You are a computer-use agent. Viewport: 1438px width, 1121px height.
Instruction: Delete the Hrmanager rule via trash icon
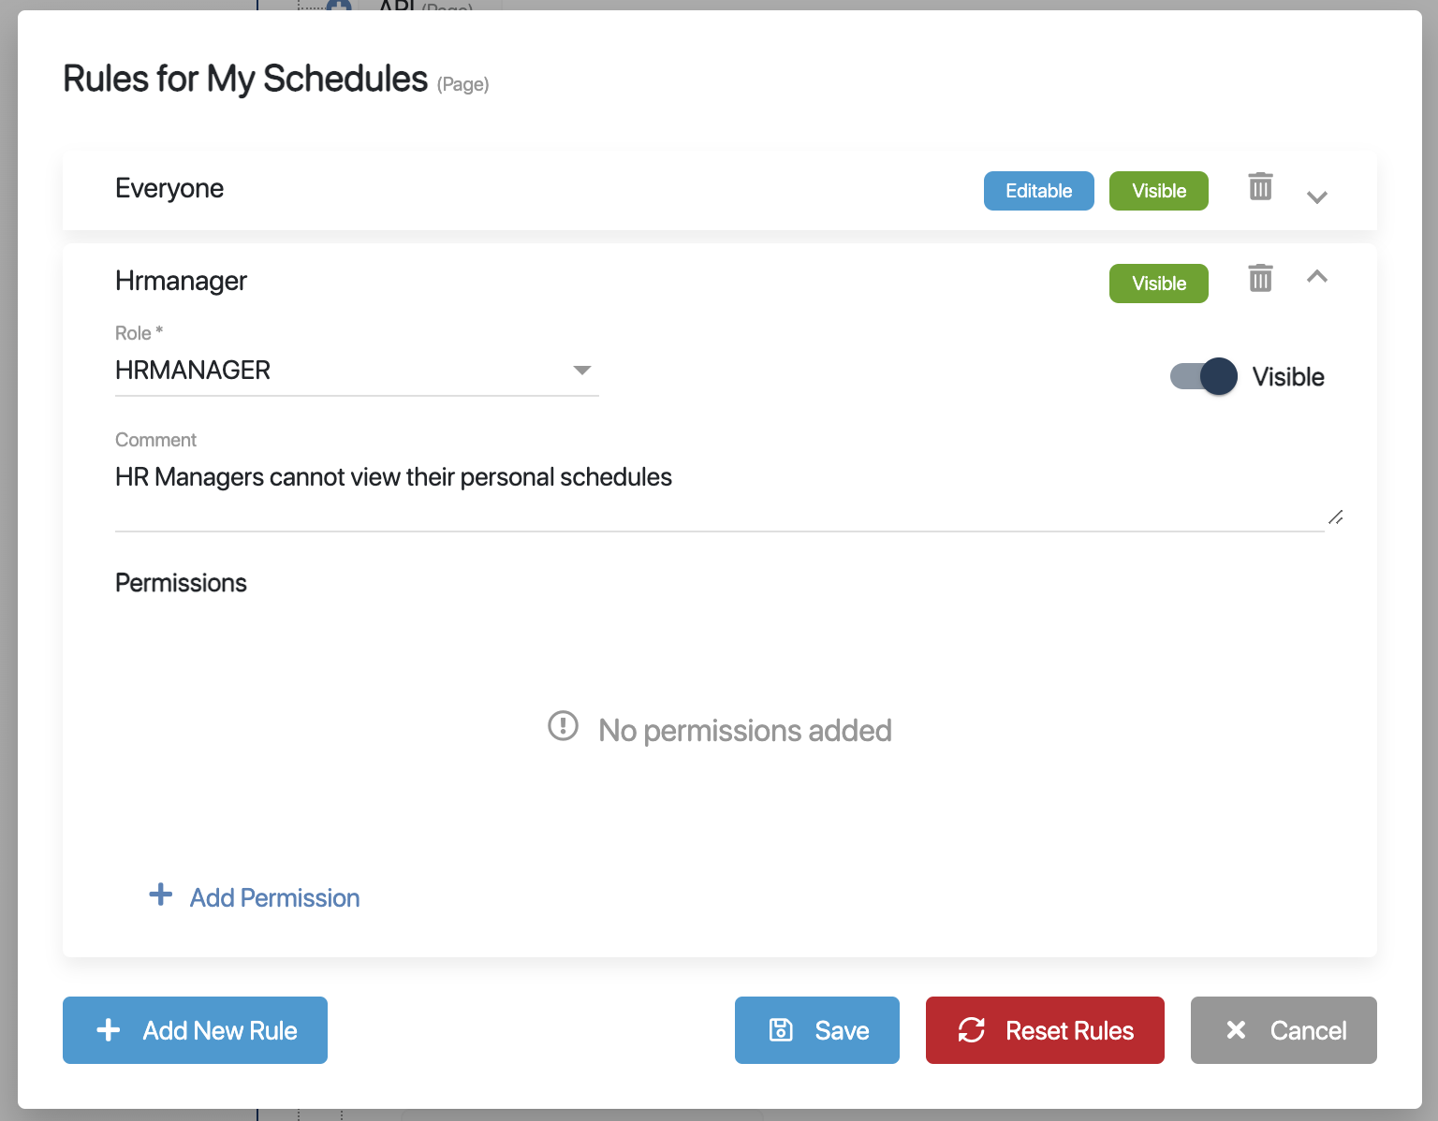(x=1260, y=278)
